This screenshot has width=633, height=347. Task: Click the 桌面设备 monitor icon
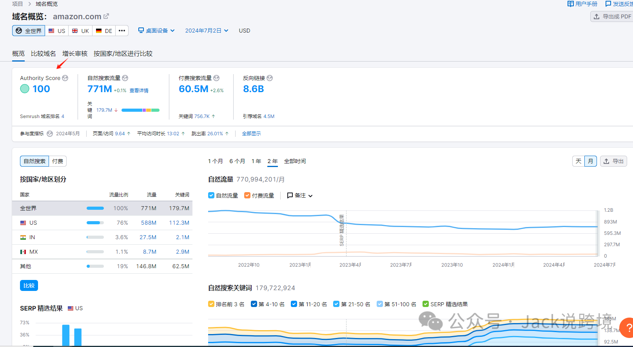[141, 30]
